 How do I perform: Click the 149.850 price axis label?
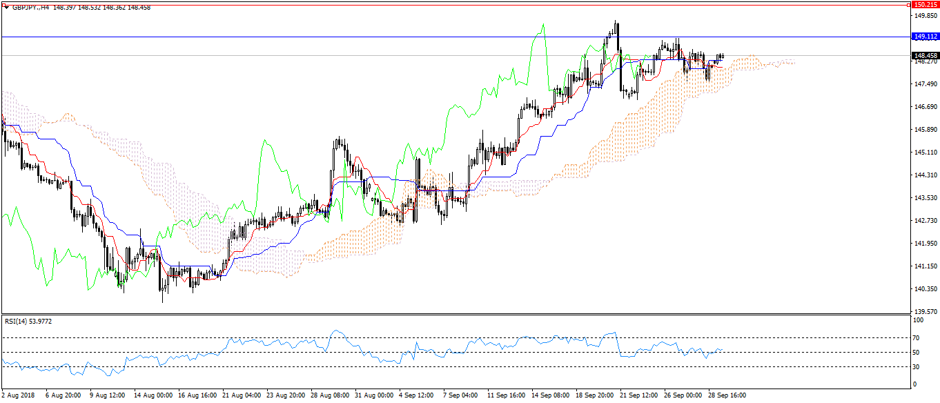pos(925,15)
